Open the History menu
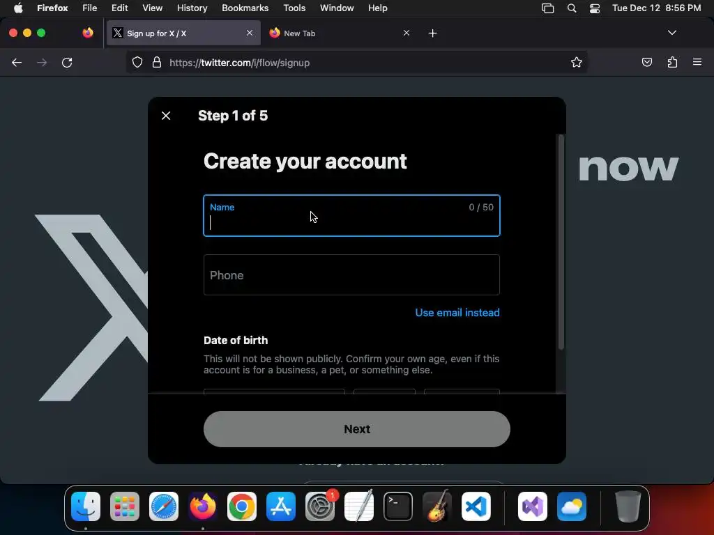The image size is (714, 535). pos(192,8)
